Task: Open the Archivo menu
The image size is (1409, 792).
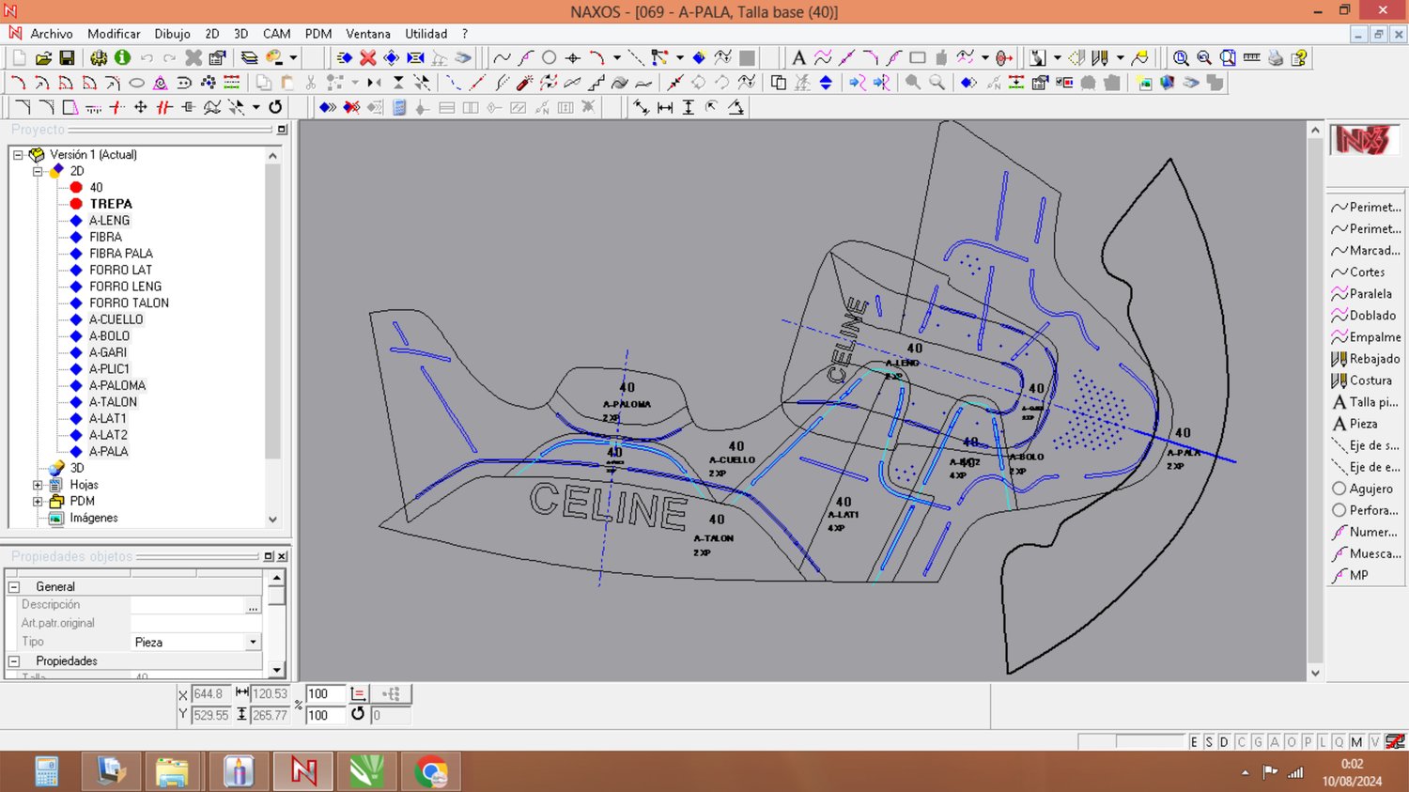Action: coord(52,34)
